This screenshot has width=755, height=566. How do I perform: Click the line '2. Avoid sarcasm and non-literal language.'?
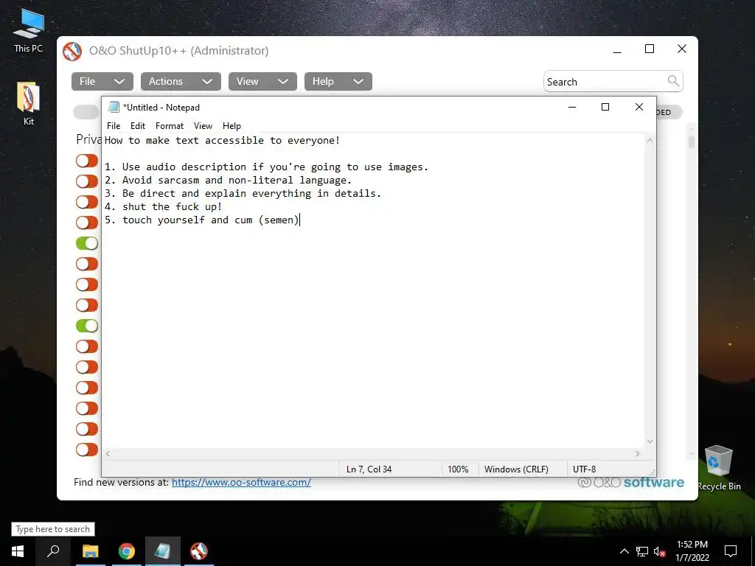point(229,180)
